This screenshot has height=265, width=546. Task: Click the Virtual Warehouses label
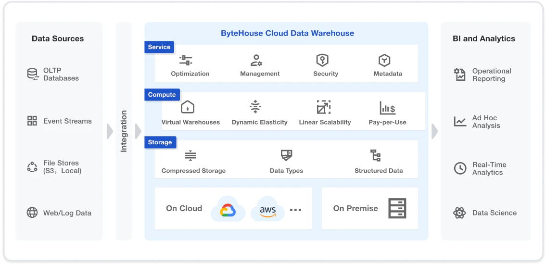[190, 122]
